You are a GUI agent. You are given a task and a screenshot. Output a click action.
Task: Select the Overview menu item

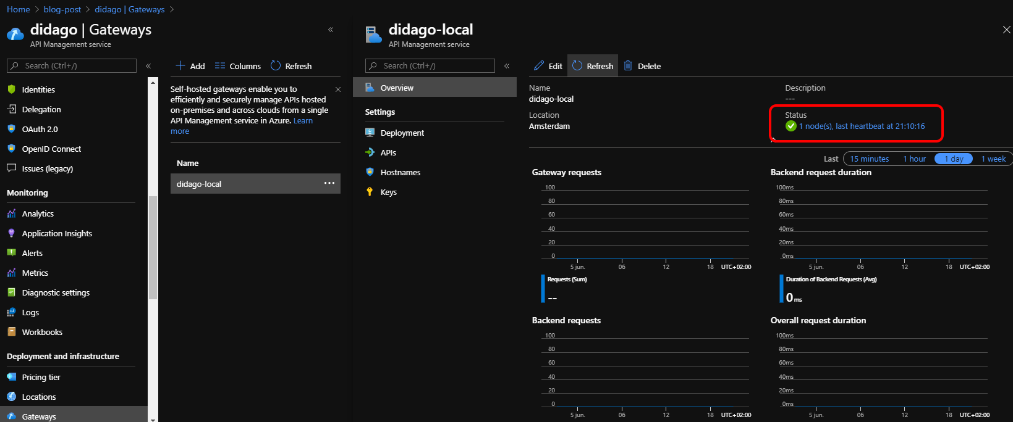point(397,88)
